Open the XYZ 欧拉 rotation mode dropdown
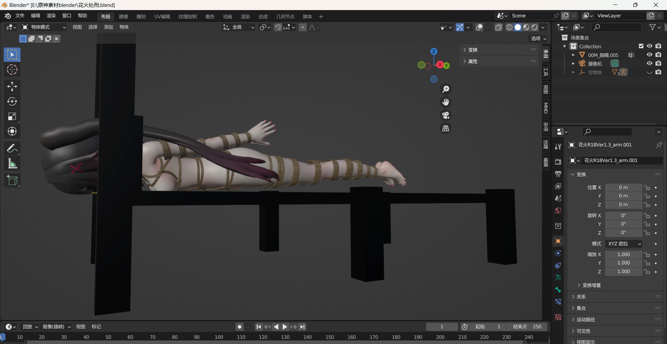Viewport: 667px width, 344px height. [x=624, y=244]
